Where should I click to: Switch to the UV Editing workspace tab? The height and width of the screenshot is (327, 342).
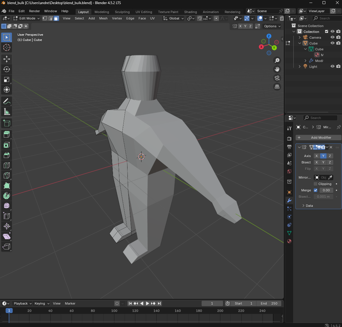[144, 12]
